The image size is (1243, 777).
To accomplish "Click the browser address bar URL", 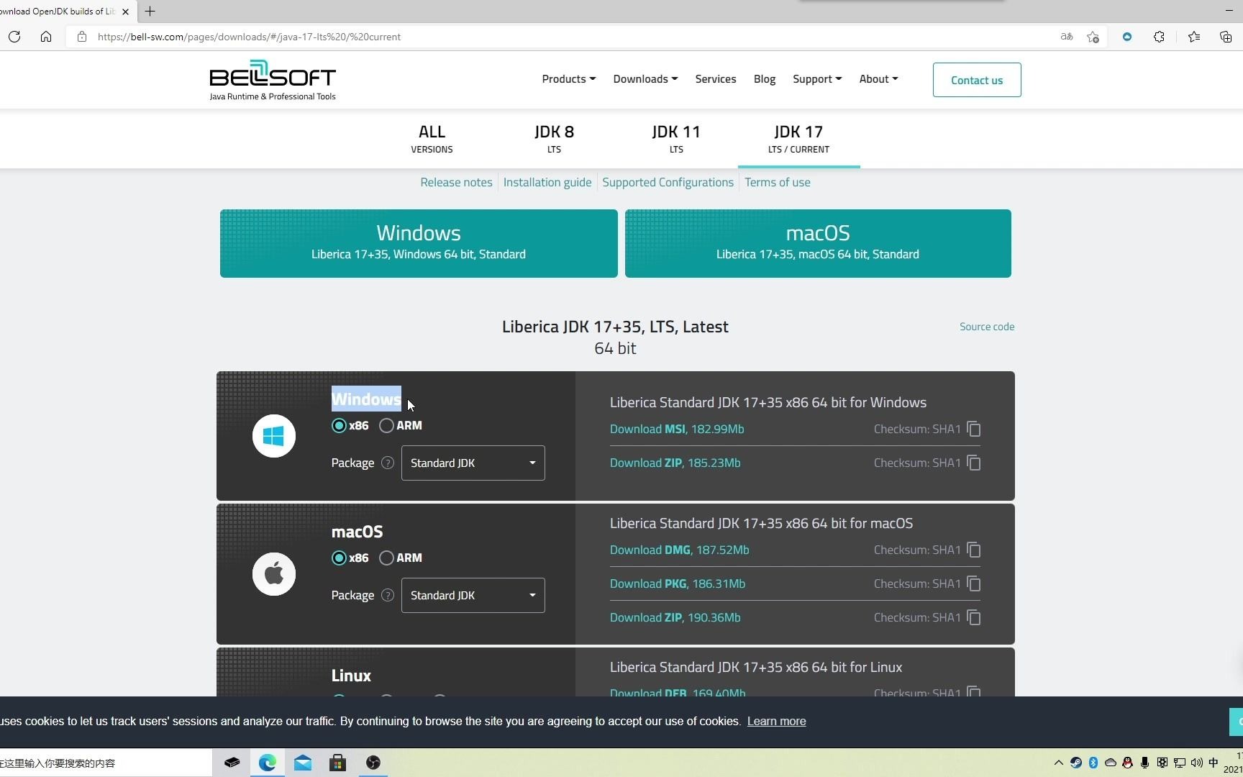I will coord(249,37).
